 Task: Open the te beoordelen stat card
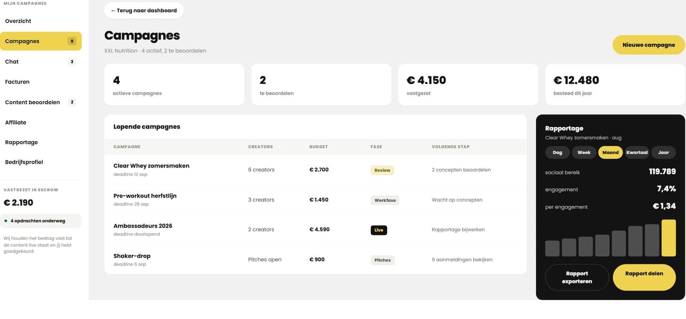pos(321,84)
